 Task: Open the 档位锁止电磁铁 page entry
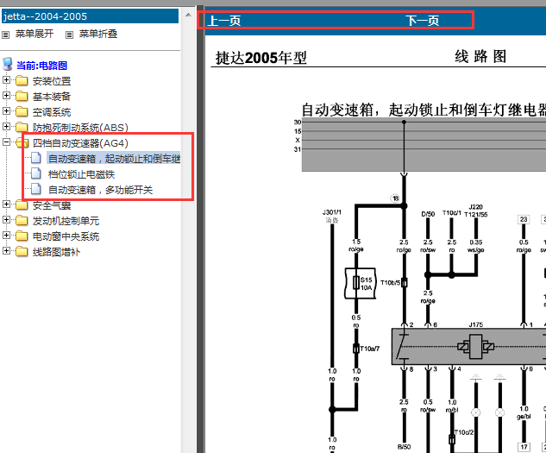[x=81, y=174]
